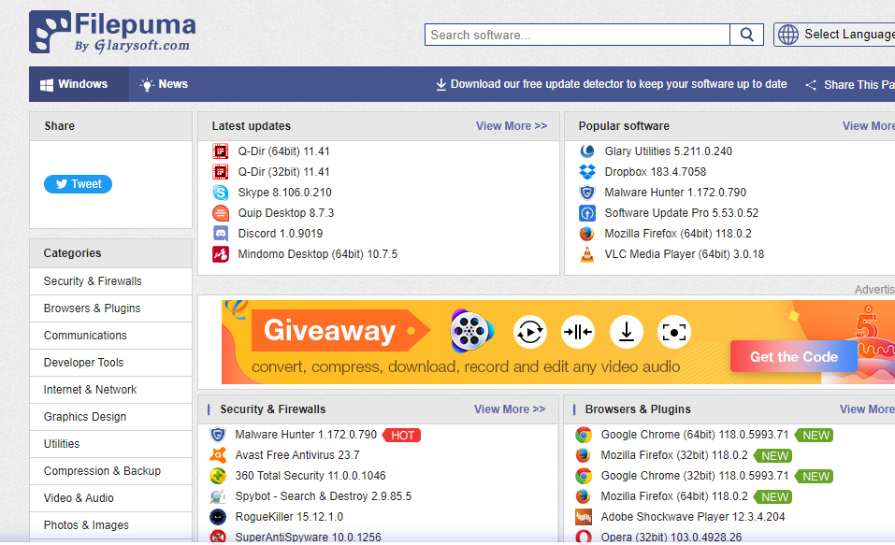Screen dimensions: 895x545
Task: Open Adobe Shockwave Player 12.3.4.204 link
Action: point(693,516)
